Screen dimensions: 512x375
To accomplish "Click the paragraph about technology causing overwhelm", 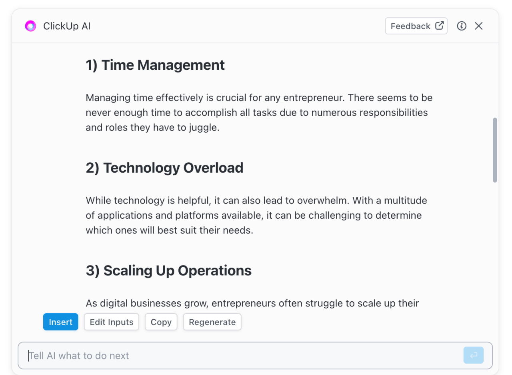I will pyautogui.click(x=256, y=215).
